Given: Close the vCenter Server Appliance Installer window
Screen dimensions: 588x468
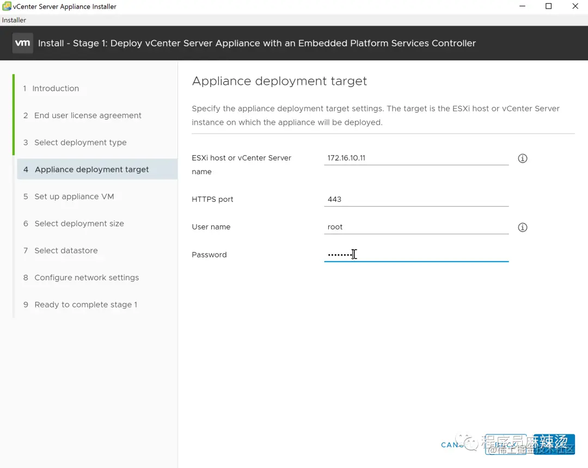Looking at the screenshot, I should (x=575, y=7).
